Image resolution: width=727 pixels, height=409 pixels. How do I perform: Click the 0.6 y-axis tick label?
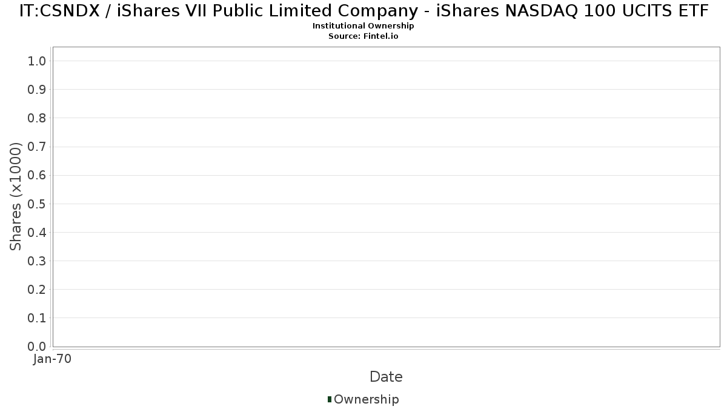[37, 175]
